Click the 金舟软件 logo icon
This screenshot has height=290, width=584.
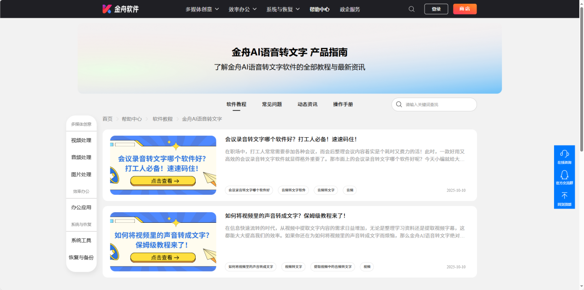point(107,9)
